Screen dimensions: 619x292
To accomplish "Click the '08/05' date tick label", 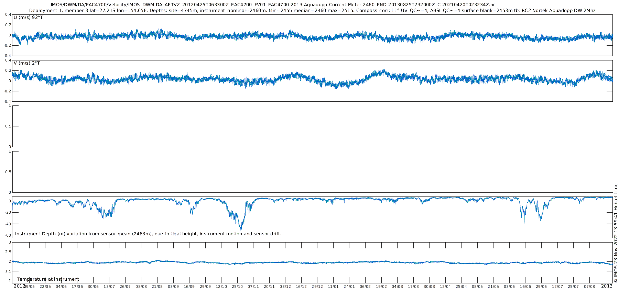I will [477, 287].
